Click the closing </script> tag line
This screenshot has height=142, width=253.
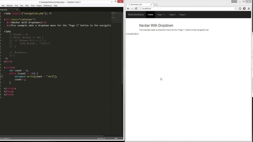click(x=10, y=88)
